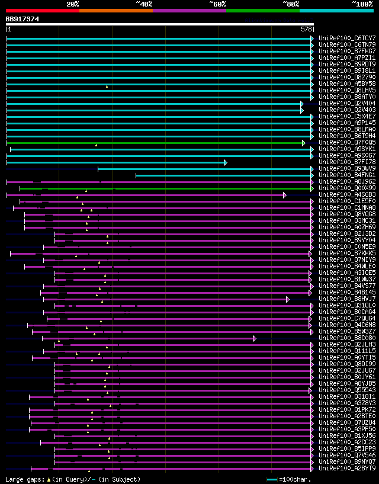Select hit label UniRef100_Q55543
The height and width of the screenshot is (484, 379).
pyautogui.click(x=347, y=390)
